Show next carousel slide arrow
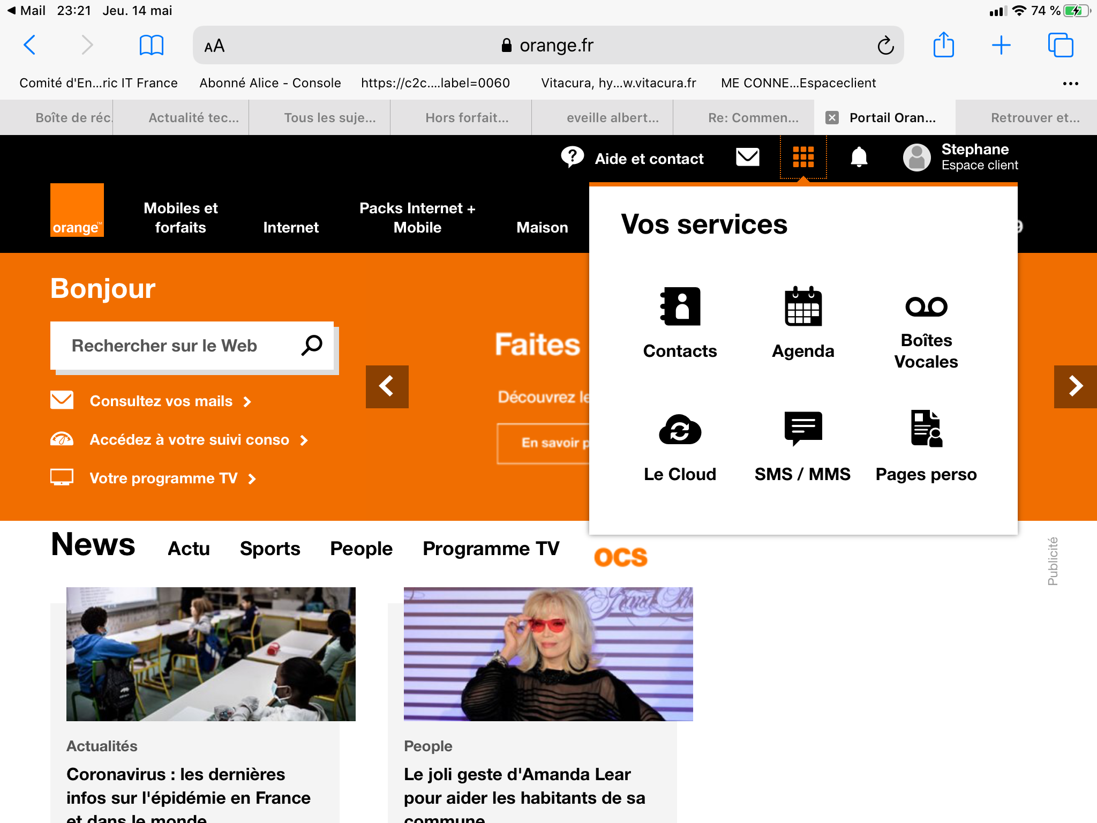The height and width of the screenshot is (823, 1097). pos(1075,386)
